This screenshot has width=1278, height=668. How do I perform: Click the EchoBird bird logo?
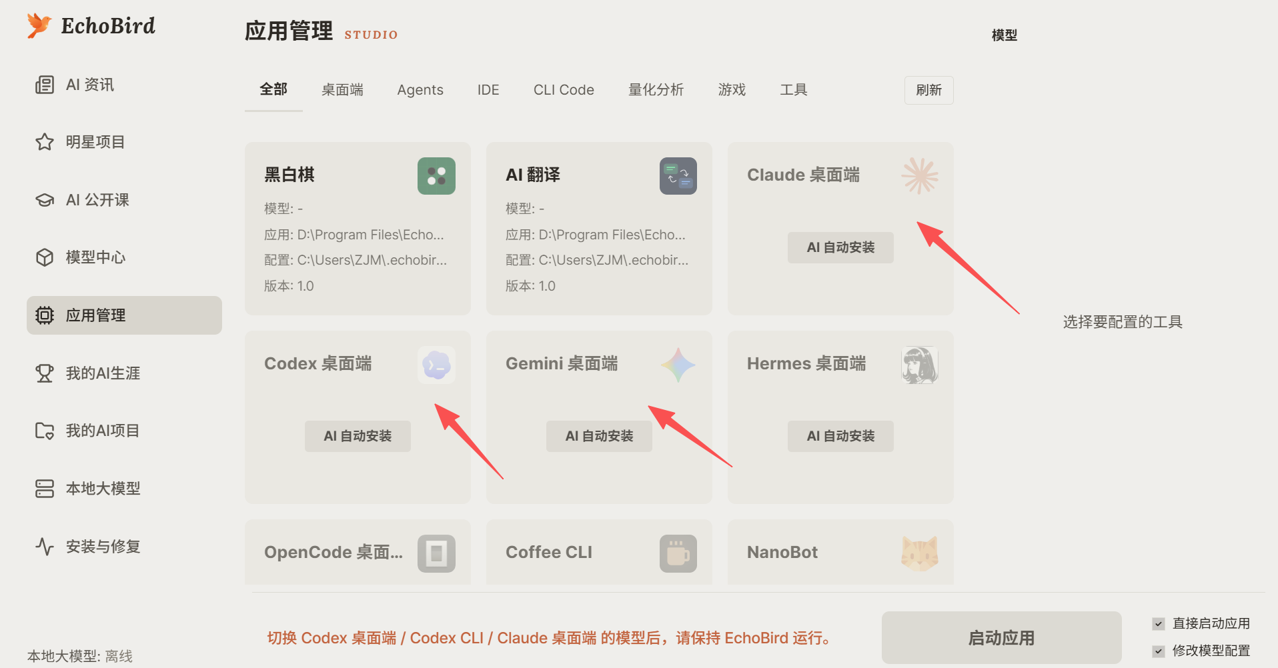[39, 25]
